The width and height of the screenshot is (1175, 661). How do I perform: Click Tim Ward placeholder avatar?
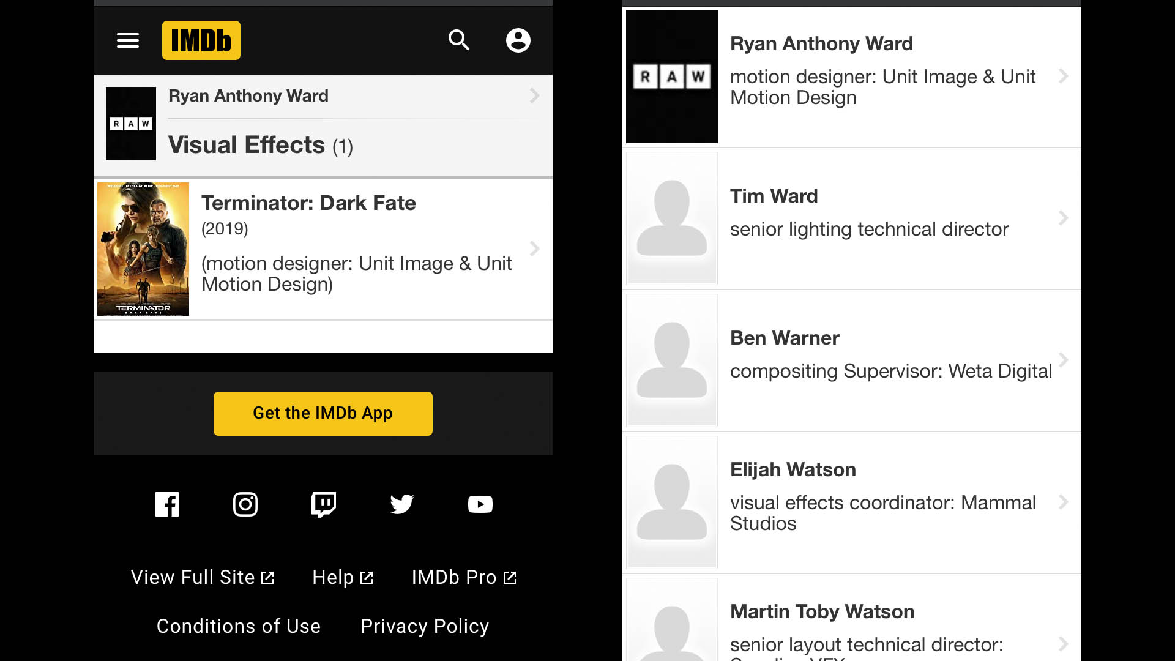click(672, 218)
